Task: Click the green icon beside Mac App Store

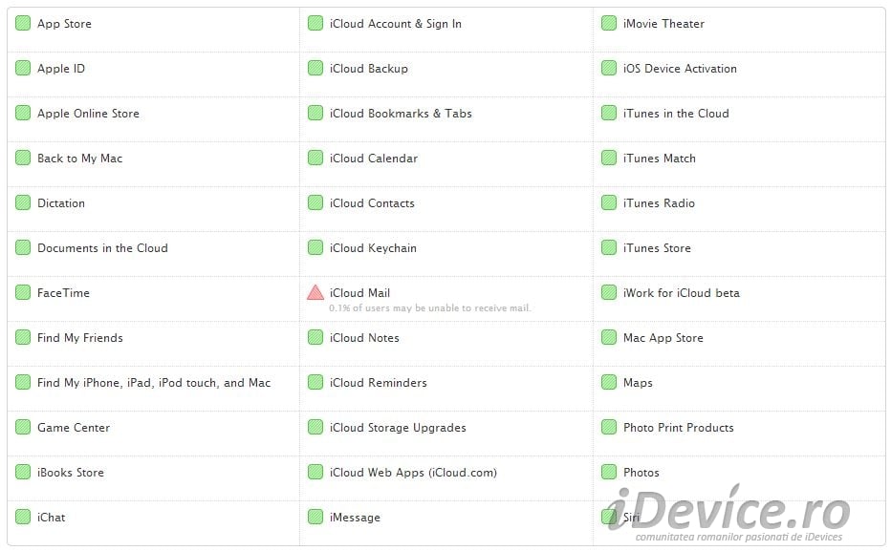Action: click(x=609, y=337)
